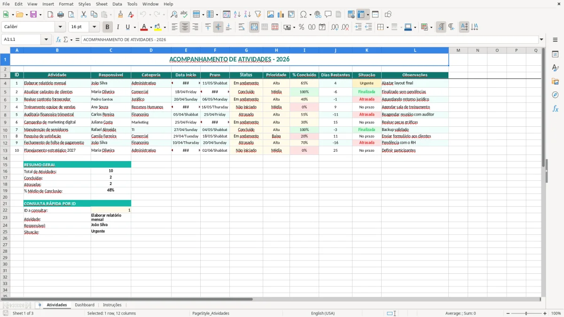Toggle Wrap Text button

coord(241,27)
